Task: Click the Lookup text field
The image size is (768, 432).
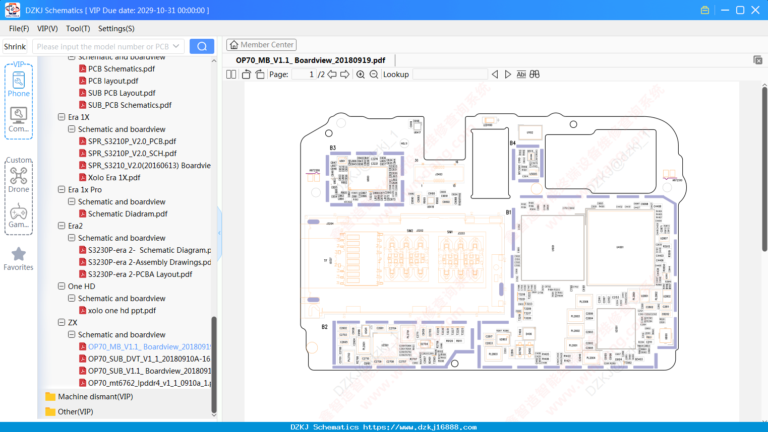Action: [450, 75]
